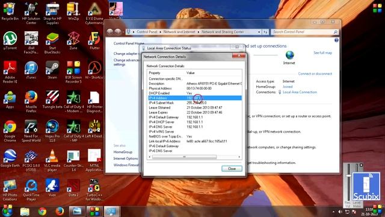This screenshot has height=217, width=385.
Task: Click the Joined HomeGroup link
Action: point(288,87)
